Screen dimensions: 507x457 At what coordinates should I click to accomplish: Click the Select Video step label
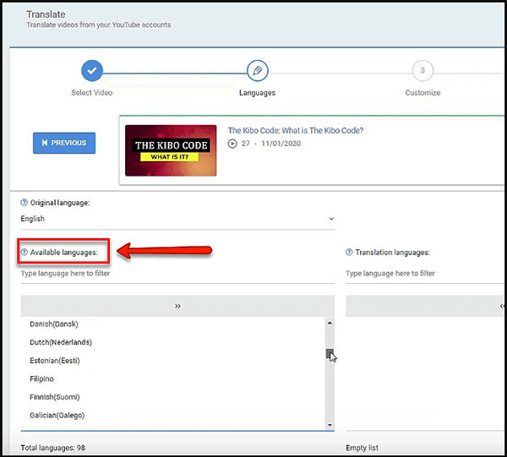click(x=92, y=93)
